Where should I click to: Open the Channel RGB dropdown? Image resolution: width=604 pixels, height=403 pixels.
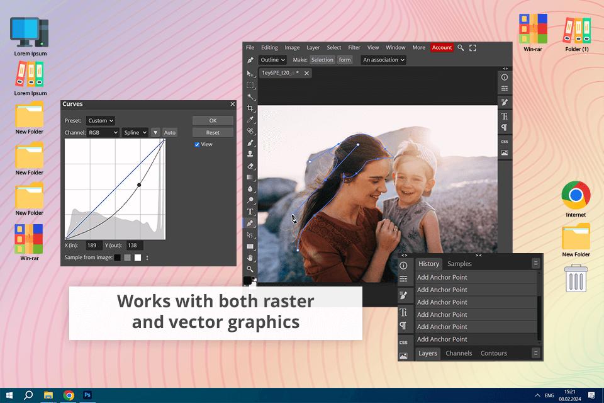tap(103, 133)
